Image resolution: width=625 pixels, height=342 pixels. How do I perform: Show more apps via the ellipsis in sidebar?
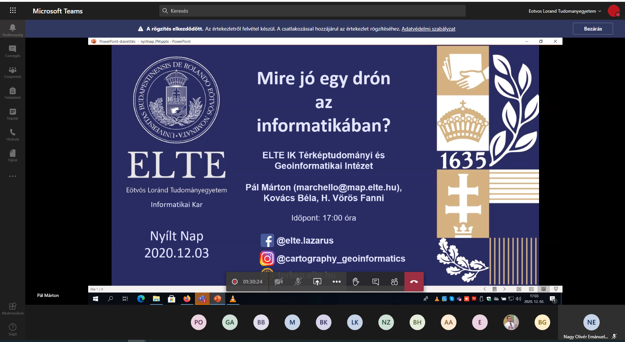pyautogui.click(x=13, y=176)
